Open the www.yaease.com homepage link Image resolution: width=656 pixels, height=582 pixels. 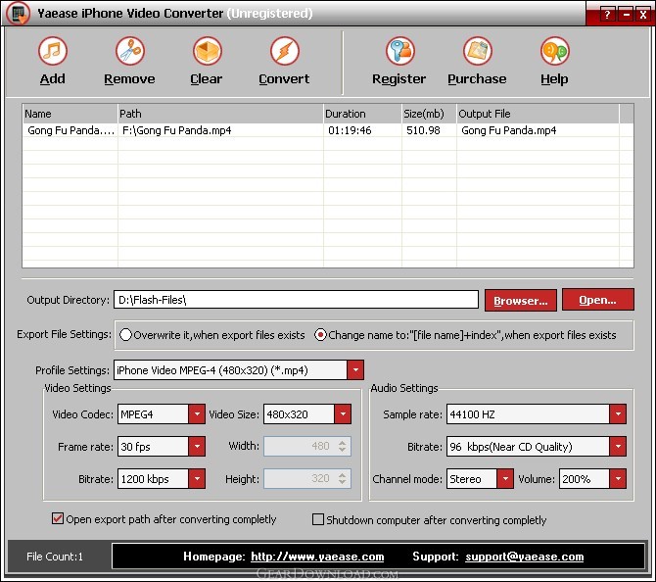point(317,557)
